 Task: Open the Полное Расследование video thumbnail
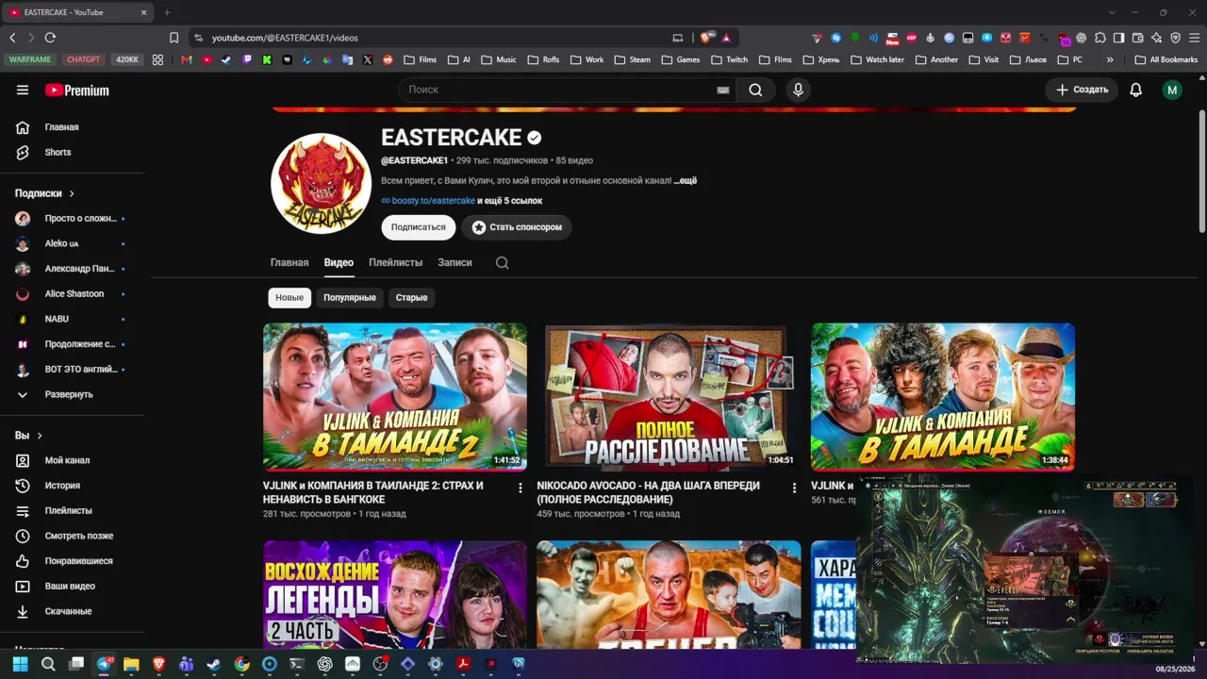[669, 397]
